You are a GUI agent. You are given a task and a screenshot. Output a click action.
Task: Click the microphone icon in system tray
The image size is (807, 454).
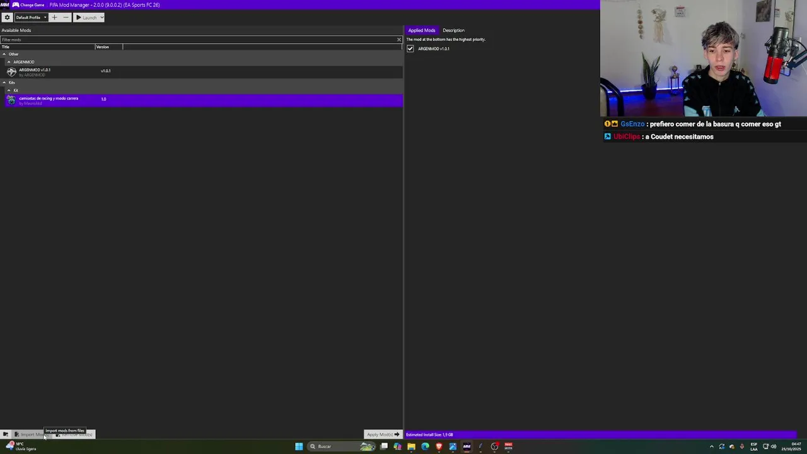[x=742, y=446]
